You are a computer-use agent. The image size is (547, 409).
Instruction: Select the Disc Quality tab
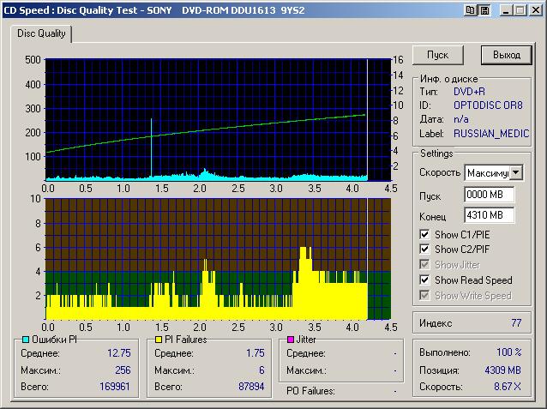(x=41, y=34)
